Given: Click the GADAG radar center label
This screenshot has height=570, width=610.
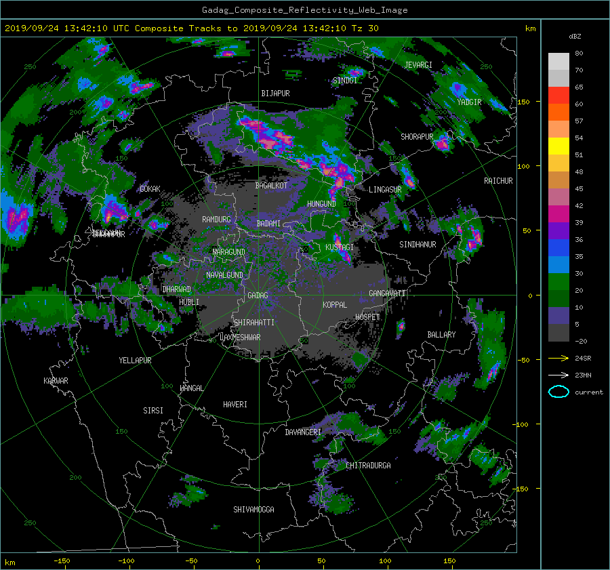Looking at the screenshot, I should click(x=258, y=296).
